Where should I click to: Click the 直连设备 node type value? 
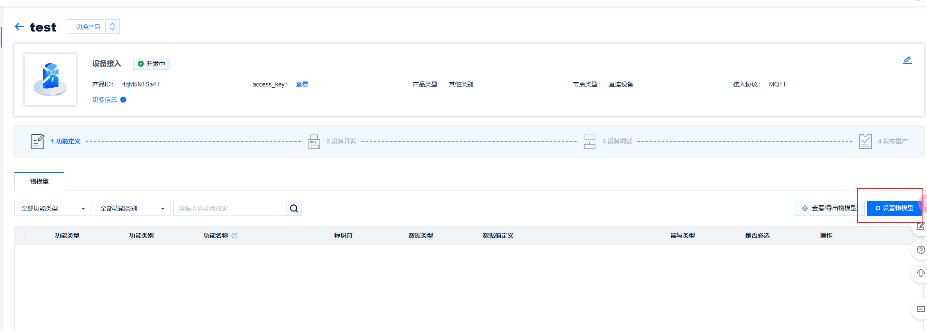pos(621,84)
